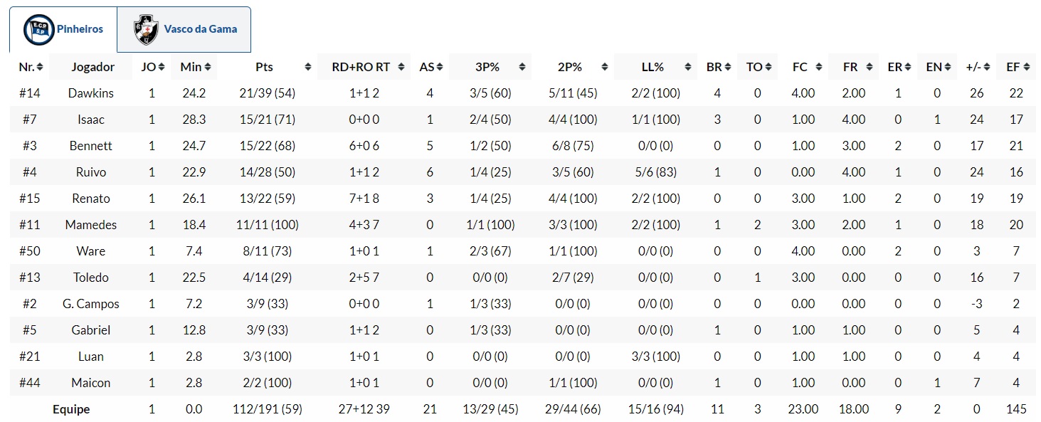
Task: Sort by Min column sort arrows
Action: (x=209, y=67)
